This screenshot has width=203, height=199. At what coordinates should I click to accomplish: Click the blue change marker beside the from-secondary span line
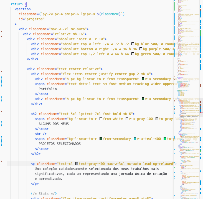(1, 141)
